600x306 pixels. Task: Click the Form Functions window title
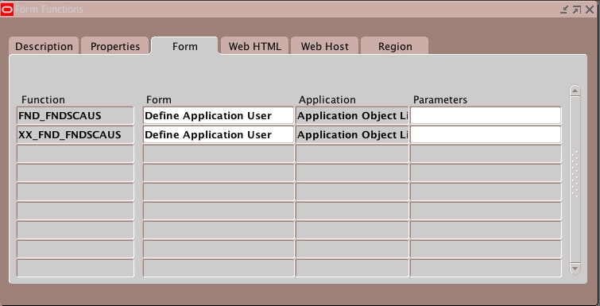pos(49,10)
